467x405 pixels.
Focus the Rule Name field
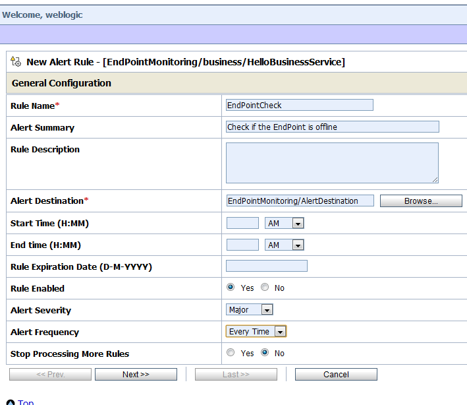click(x=300, y=105)
